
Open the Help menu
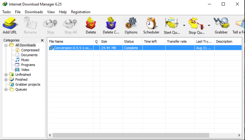[x=63, y=12]
